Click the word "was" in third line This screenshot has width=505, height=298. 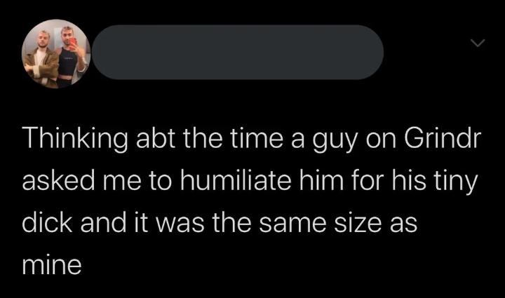click(180, 224)
